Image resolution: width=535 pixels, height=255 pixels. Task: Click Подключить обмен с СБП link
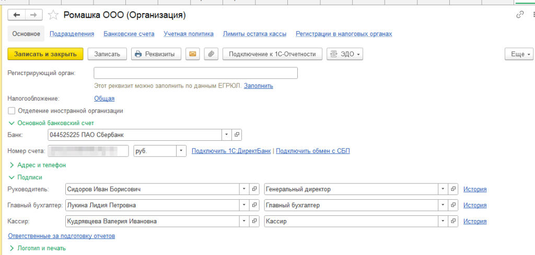click(313, 151)
